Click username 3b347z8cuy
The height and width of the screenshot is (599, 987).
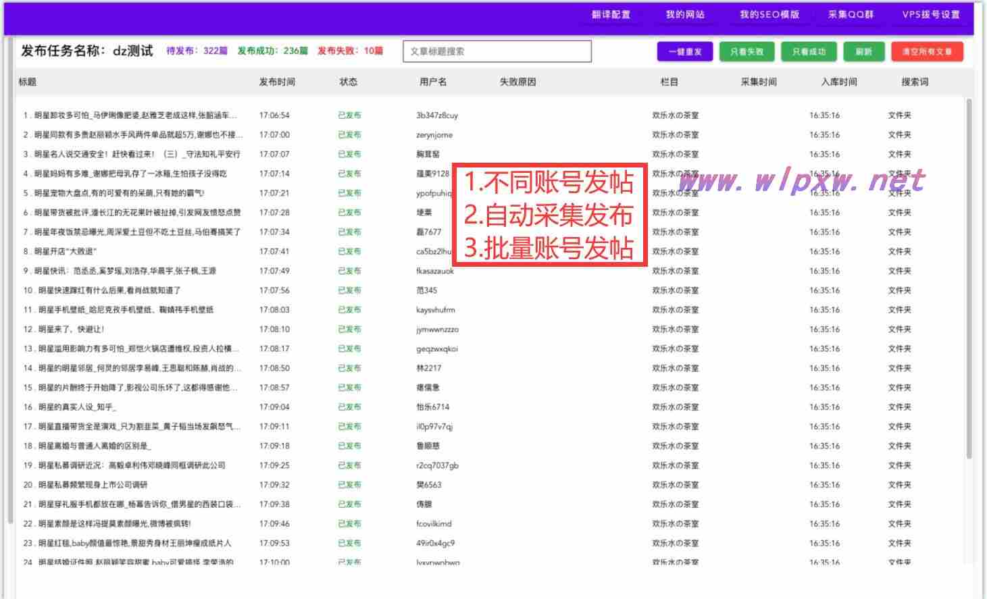pos(437,115)
